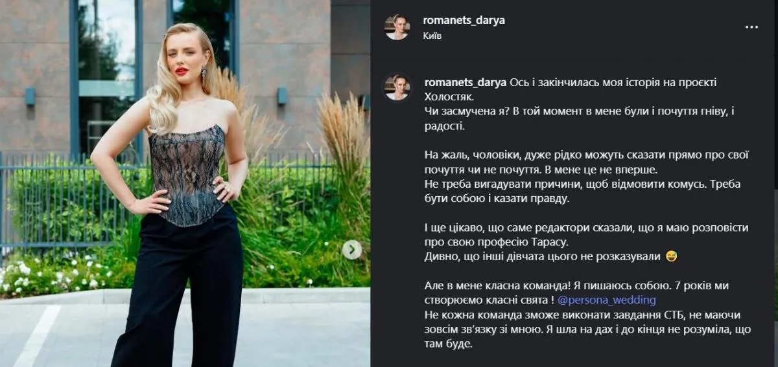
Task: Click the word Холостяк in the caption
Action: [449, 96]
